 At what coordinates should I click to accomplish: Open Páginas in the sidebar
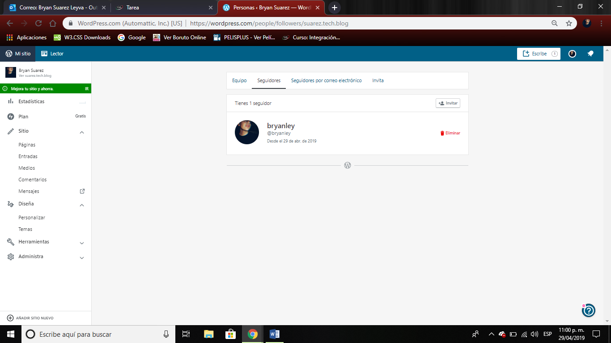[x=27, y=145]
